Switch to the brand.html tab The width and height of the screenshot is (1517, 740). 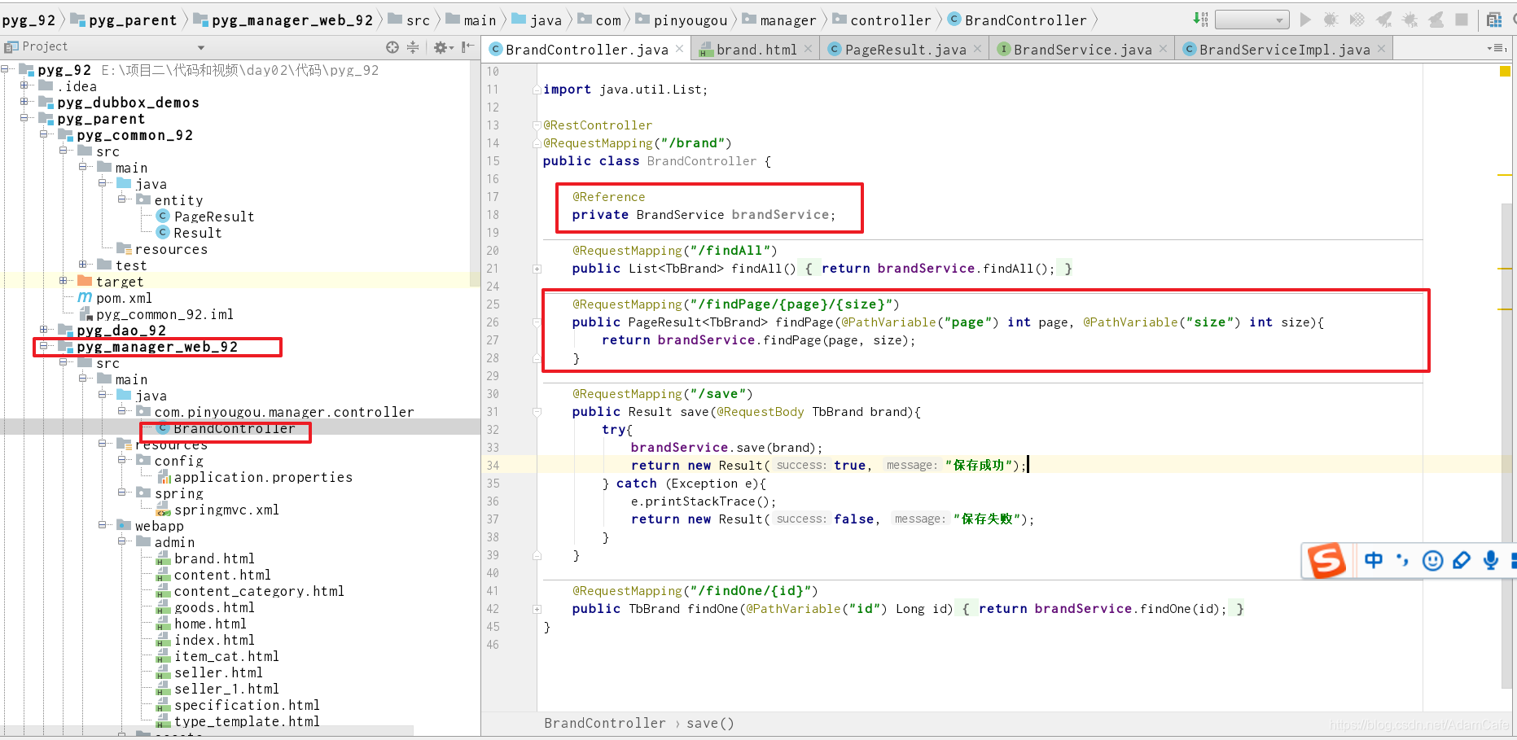tap(756, 50)
